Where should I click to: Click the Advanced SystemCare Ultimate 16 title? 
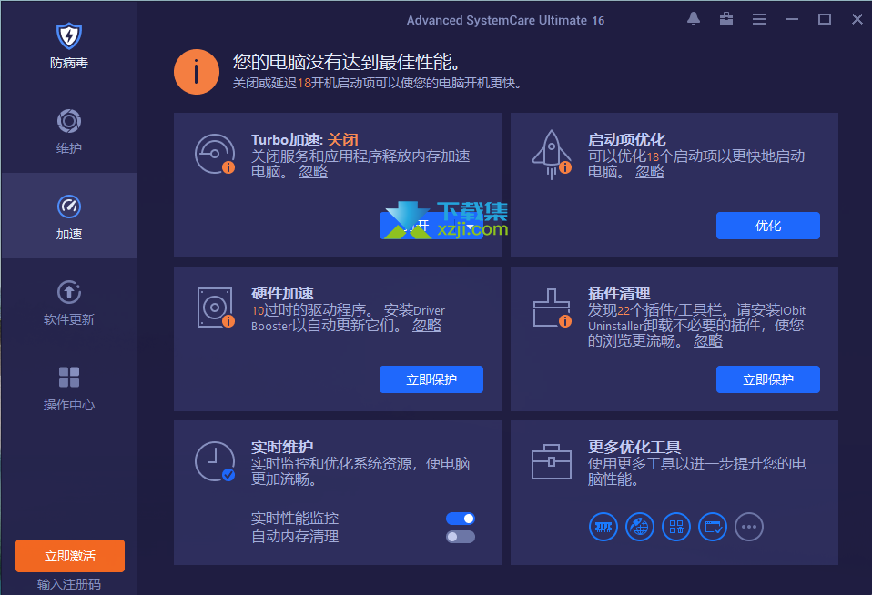click(x=505, y=20)
